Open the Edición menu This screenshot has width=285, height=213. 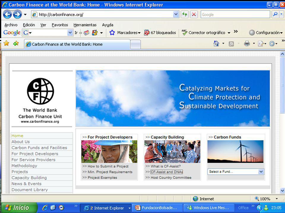(x=29, y=25)
